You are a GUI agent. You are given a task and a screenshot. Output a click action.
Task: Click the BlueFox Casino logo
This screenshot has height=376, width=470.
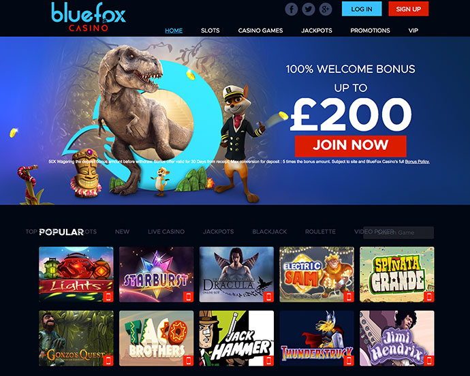[89, 17]
